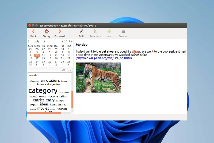Click the word 'brian' in the cloud

click(x=40, y=85)
